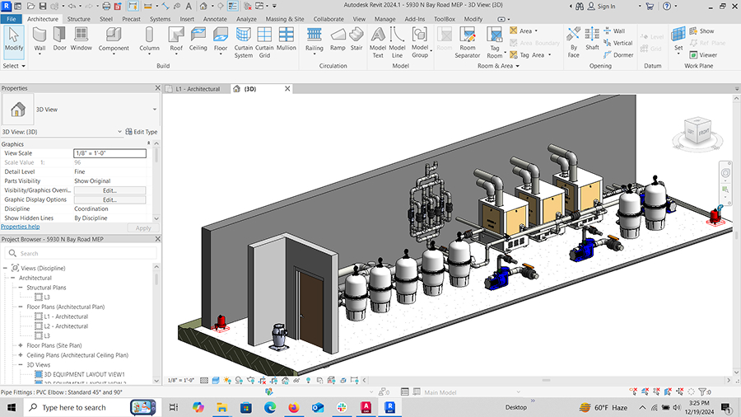Toggle Reveal Hidden Elements lightbulb
Image resolution: width=741 pixels, height=417 pixels.
point(308,380)
